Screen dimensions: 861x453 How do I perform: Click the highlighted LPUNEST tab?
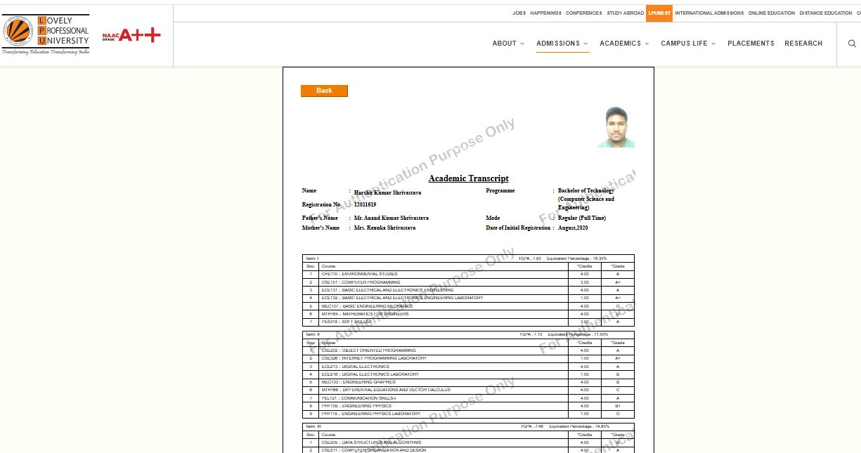pyautogui.click(x=659, y=13)
